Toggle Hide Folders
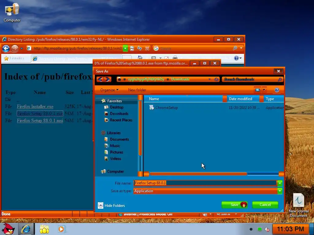Image resolution: width=314 pixels, height=235 pixels. point(111,205)
